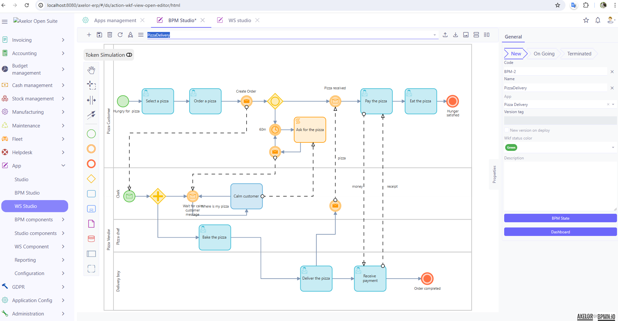Bookmark page with browser star icon
This screenshot has height=321, width=618.
point(558,5)
